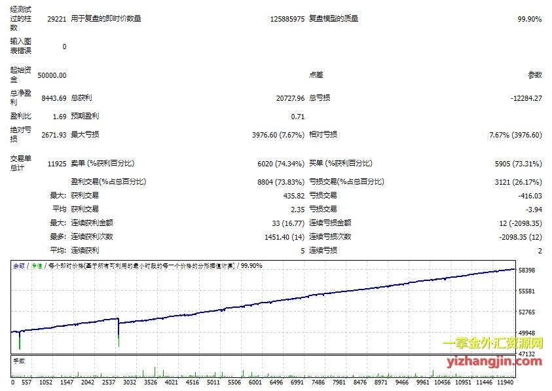Click the bars tested value 29221
Image resolution: width=552 pixels, height=391 pixels.
[x=57, y=19]
